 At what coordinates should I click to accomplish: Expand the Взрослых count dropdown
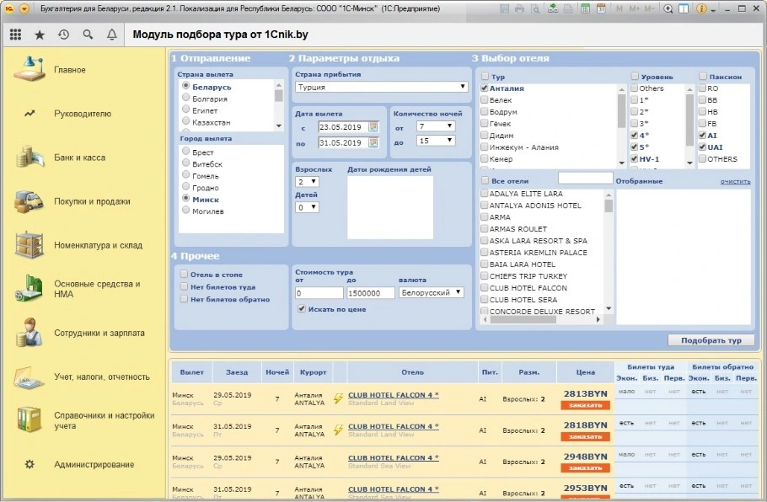click(326, 182)
